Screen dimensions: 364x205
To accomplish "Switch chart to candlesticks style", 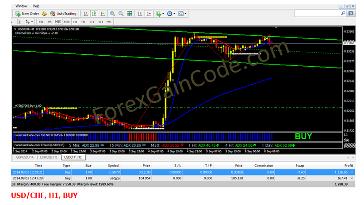I will point(94,14).
